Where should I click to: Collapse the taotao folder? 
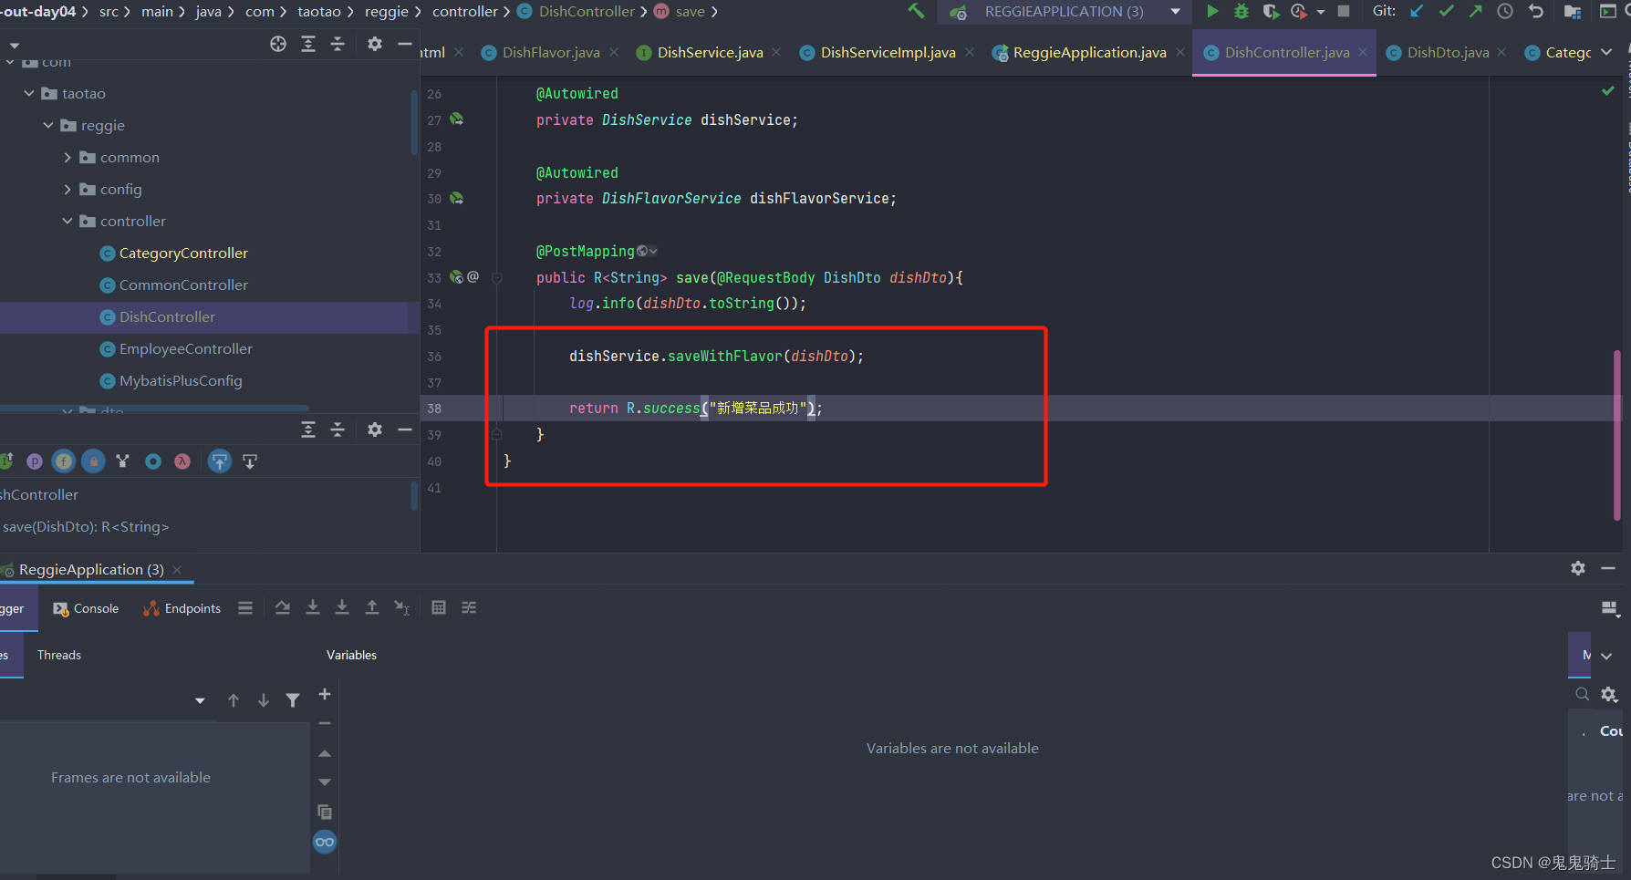pyautogui.click(x=29, y=93)
